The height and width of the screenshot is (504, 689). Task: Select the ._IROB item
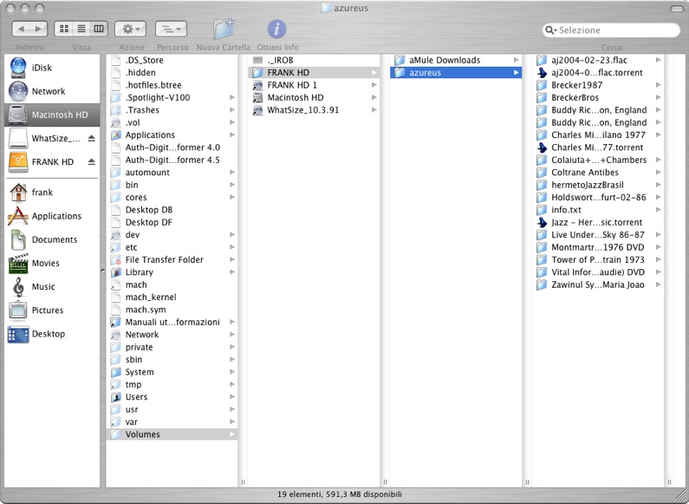point(314,60)
